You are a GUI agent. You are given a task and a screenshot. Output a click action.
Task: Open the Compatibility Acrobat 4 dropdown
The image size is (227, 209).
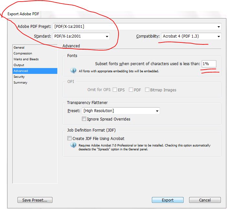coord(191,36)
